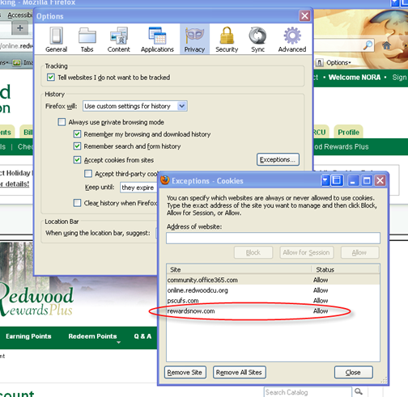
Task: Close the Options dialog
Action: (x=304, y=15)
